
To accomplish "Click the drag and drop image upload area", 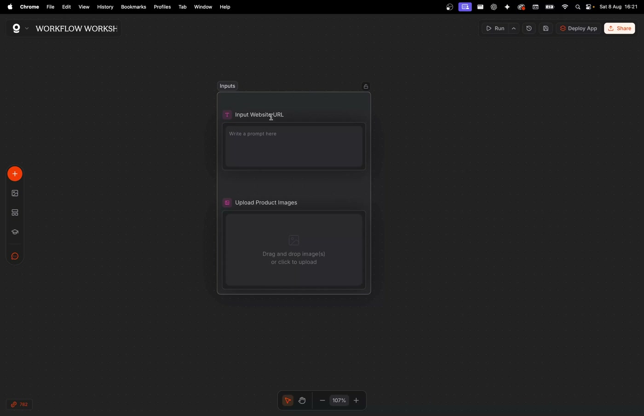I will pyautogui.click(x=294, y=250).
